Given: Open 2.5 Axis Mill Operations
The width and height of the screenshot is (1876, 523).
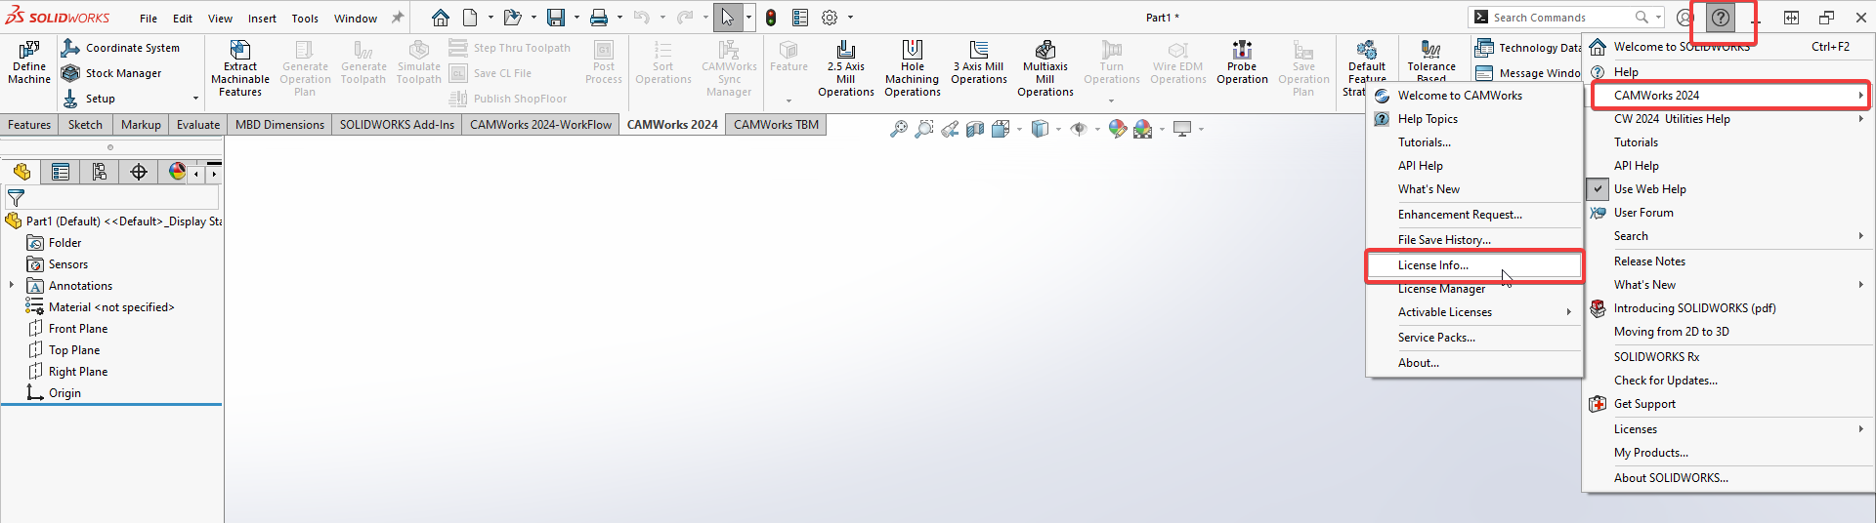Looking at the screenshot, I should [x=846, y=68].
